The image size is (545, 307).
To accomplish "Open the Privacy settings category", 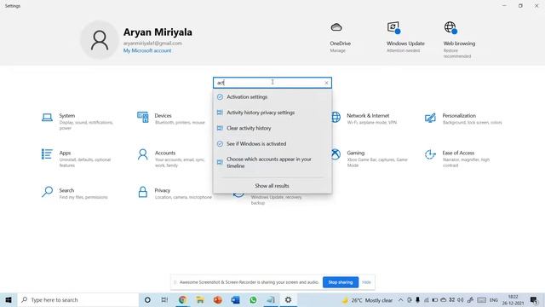I will (x=174, y=194).
